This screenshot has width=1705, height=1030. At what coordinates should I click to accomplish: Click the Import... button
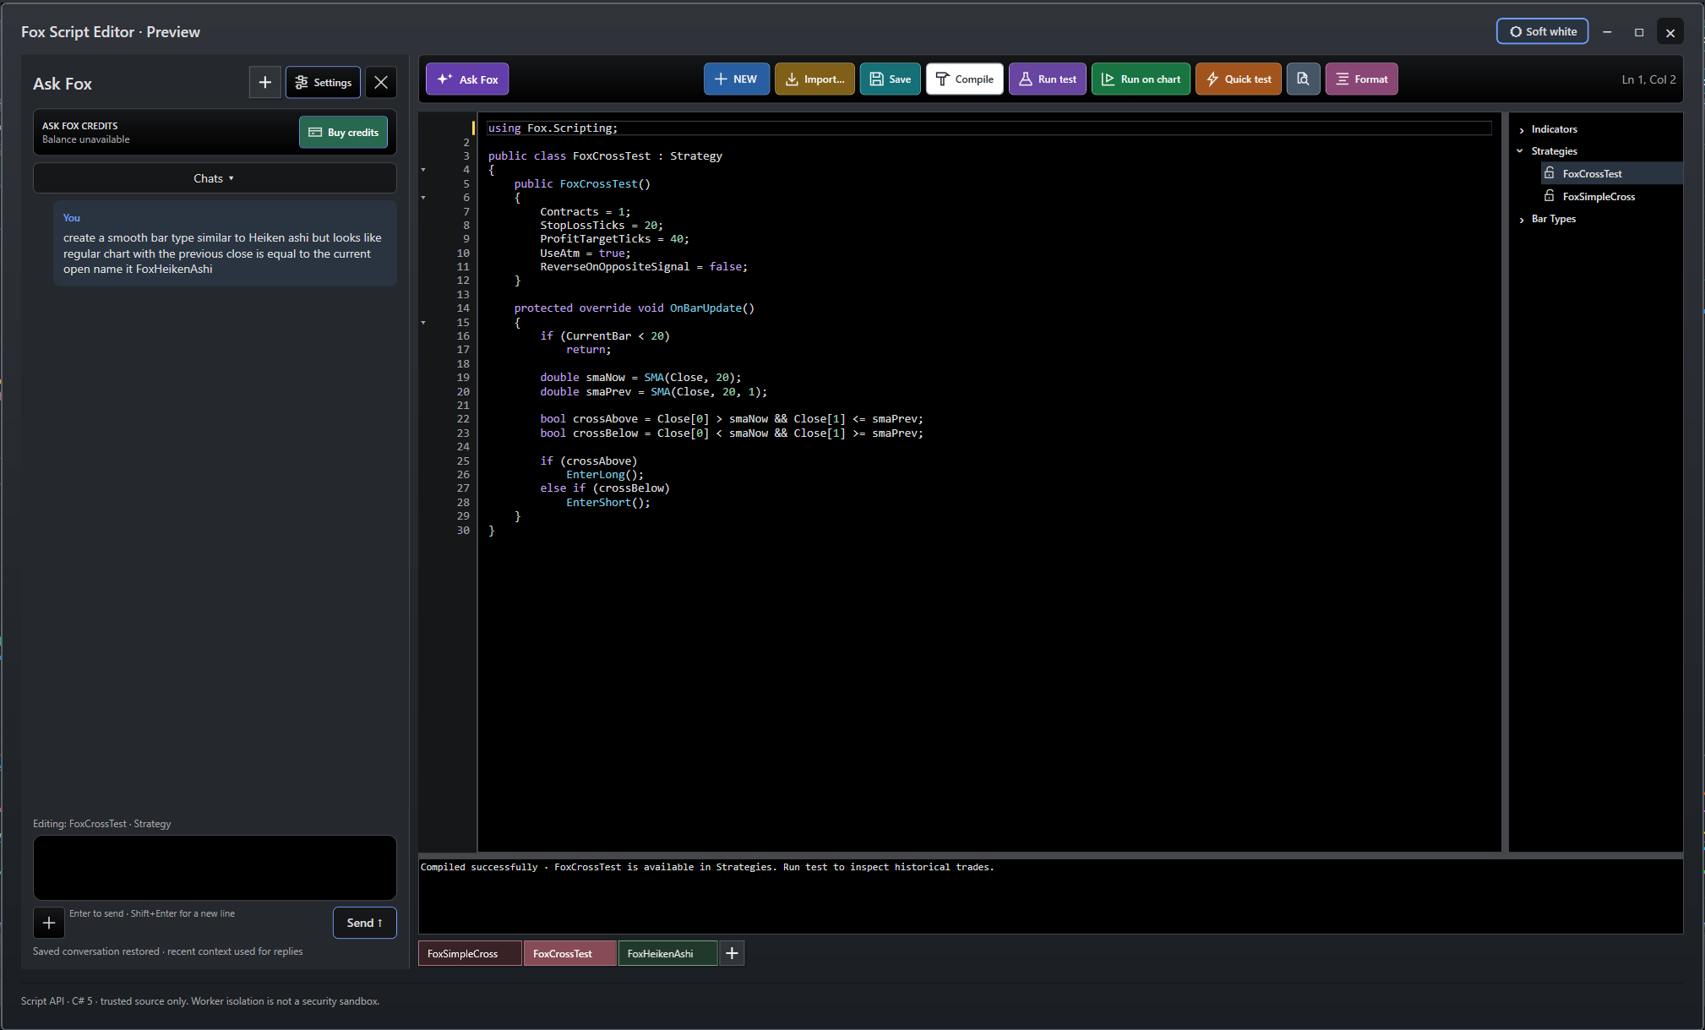click(x=814, y=79)
